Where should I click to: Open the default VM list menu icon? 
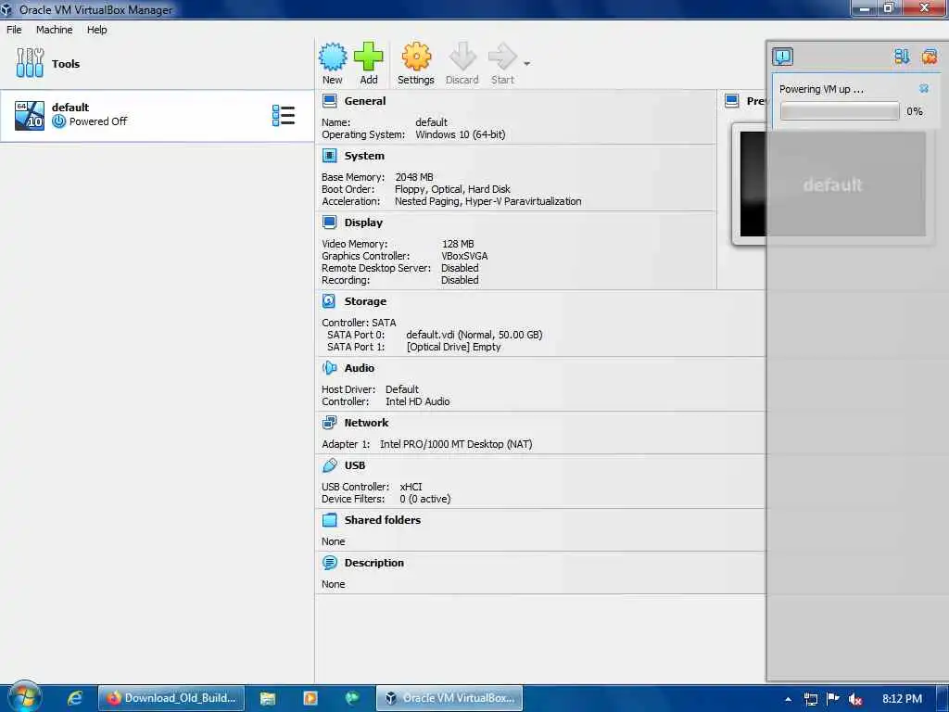(x=284, y=115)
